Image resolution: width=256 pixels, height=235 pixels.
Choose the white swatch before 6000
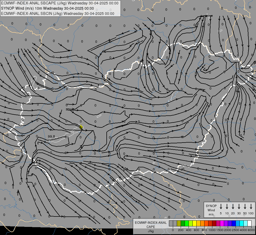coord(250,223)
